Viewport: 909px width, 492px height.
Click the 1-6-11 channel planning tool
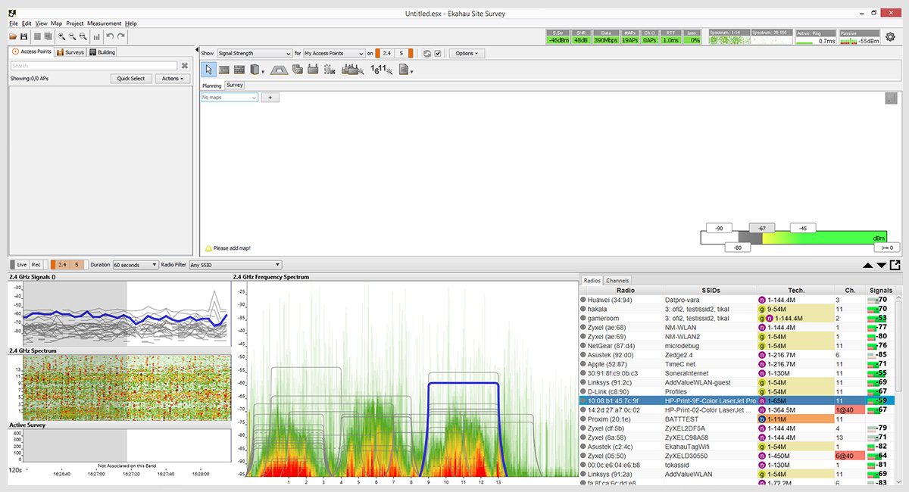coord(380,70)
